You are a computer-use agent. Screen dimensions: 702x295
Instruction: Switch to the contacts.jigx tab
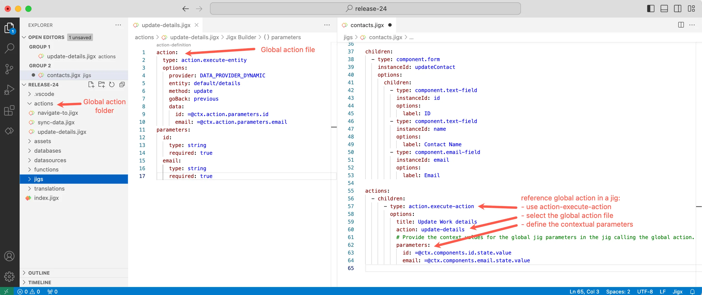tap(366, 25)
